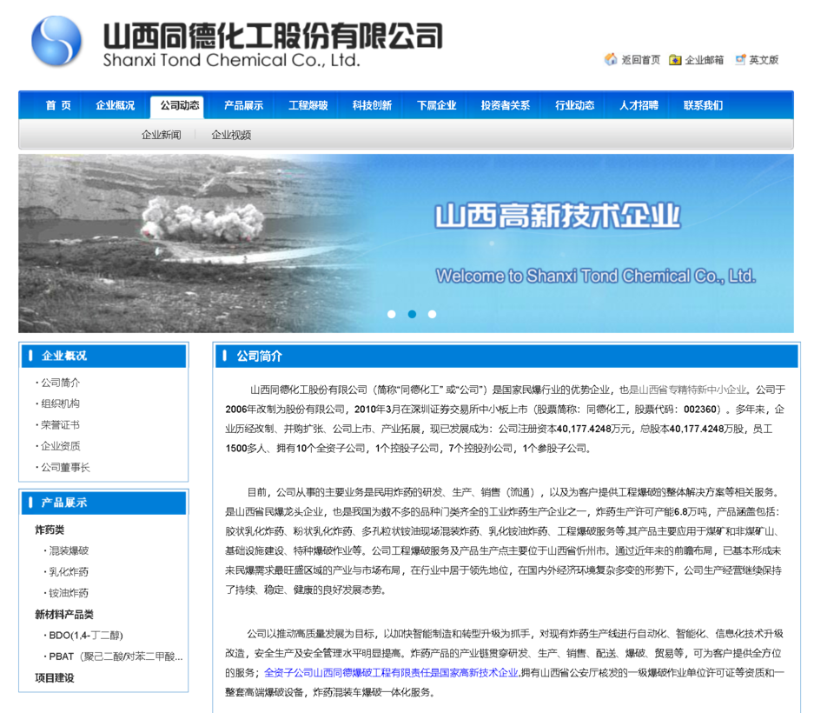Open 企业资质 in the sidebar
The width and height of the screenshot is (834, 713).
61,446
